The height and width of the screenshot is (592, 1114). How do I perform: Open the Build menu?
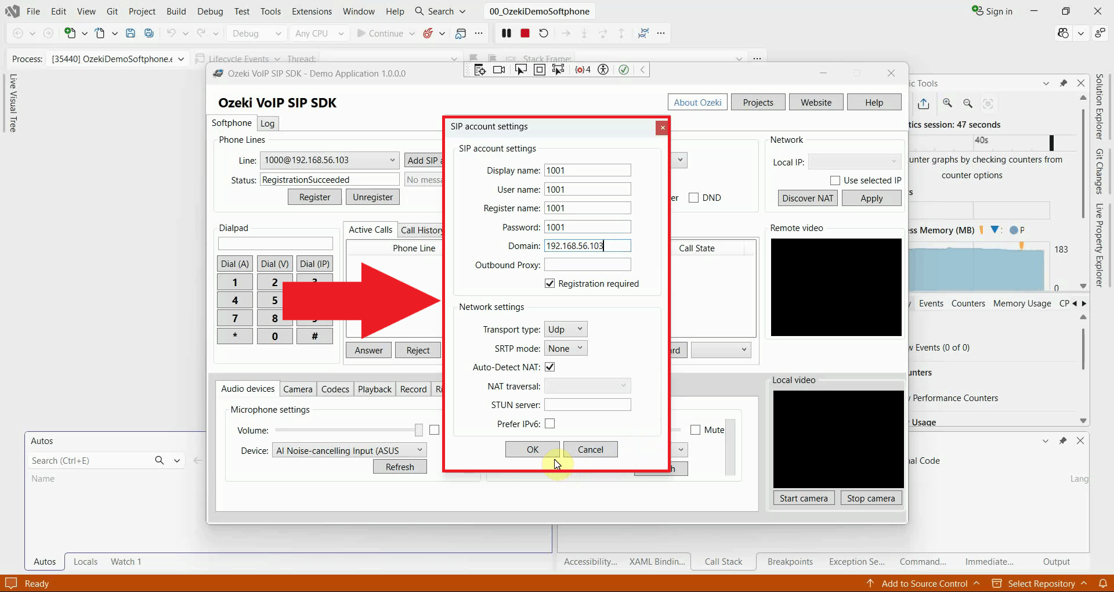(176, 11)
